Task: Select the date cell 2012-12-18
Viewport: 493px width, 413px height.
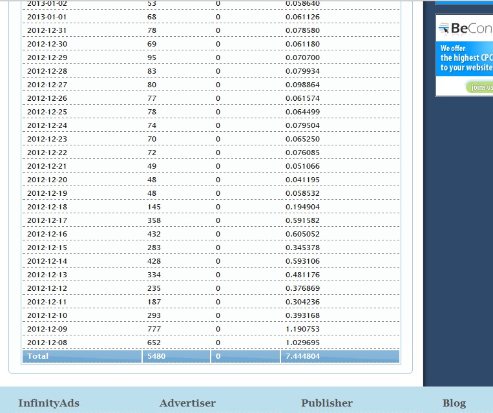Action: point(47,207)
